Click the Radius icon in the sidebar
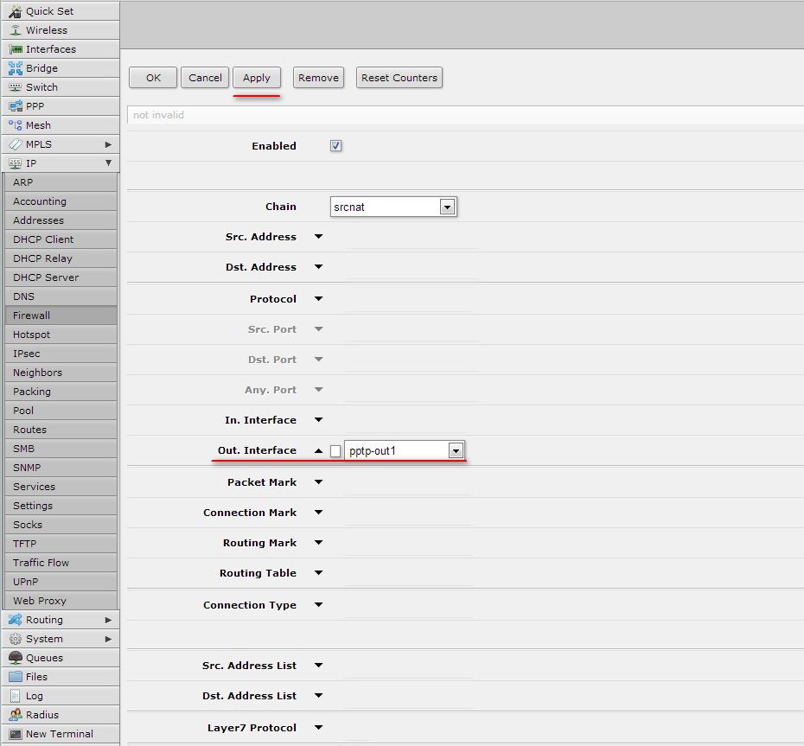 pyautogui.click(x=16, y=714)
